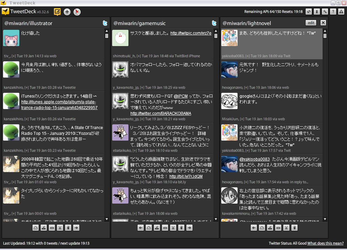Click the warning triangle icon in top bar

341,12
